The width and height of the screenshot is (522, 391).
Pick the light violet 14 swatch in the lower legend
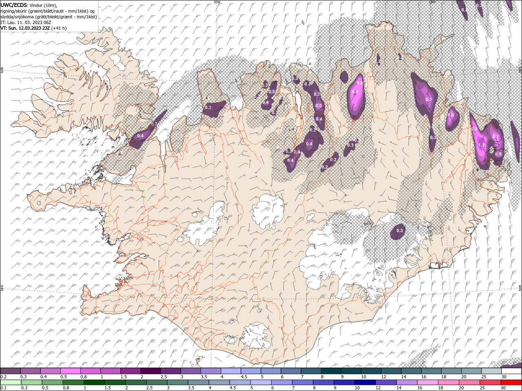pos(407,382)
